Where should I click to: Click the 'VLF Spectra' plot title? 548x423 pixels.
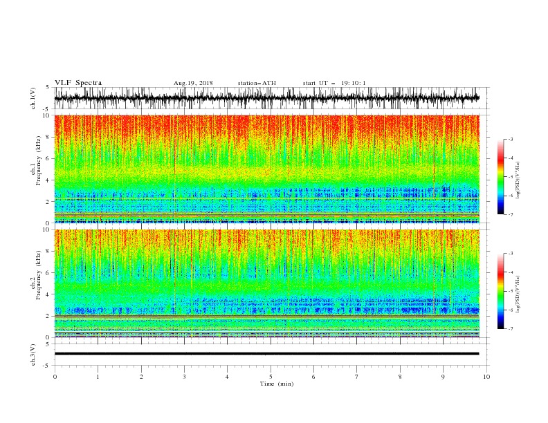(x=78, y=83)
